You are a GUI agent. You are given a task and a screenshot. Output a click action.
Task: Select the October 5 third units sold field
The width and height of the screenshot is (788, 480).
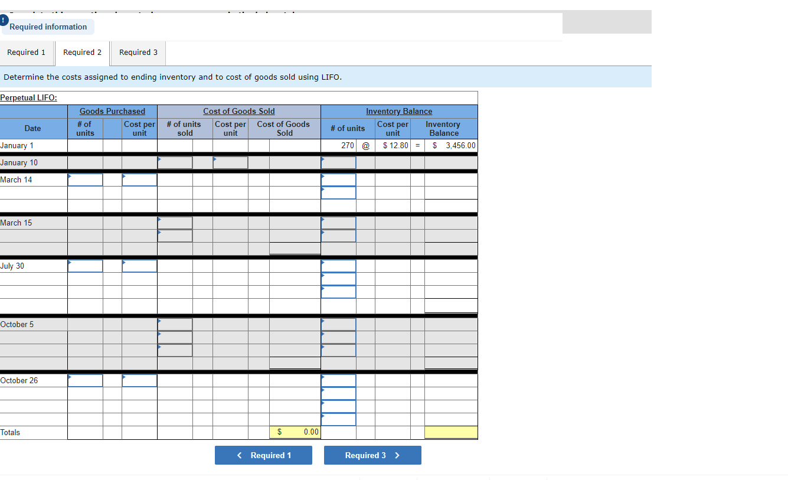tap(175, 350)
